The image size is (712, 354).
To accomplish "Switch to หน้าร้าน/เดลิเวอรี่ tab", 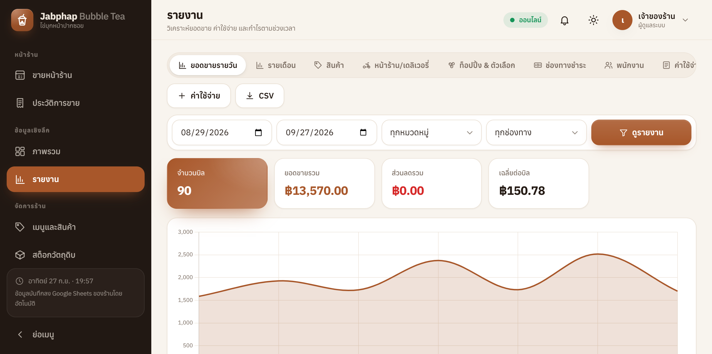I will [x=396, y=65].
